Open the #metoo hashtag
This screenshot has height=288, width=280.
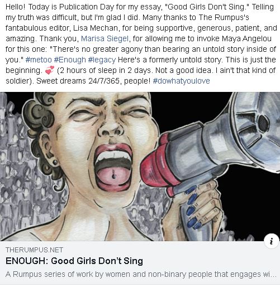pyautogui.click(x=39, y=60)
